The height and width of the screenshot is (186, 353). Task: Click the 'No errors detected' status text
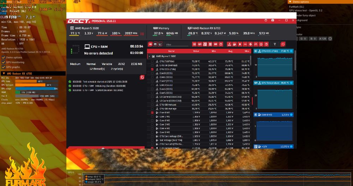tap(98, 53)
